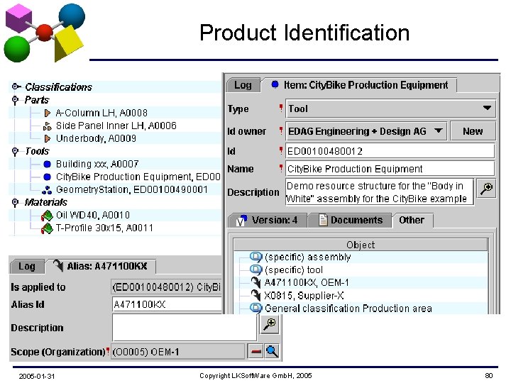Select the (specific) assembly object row
511x383 pixels.
coord(361,257)
